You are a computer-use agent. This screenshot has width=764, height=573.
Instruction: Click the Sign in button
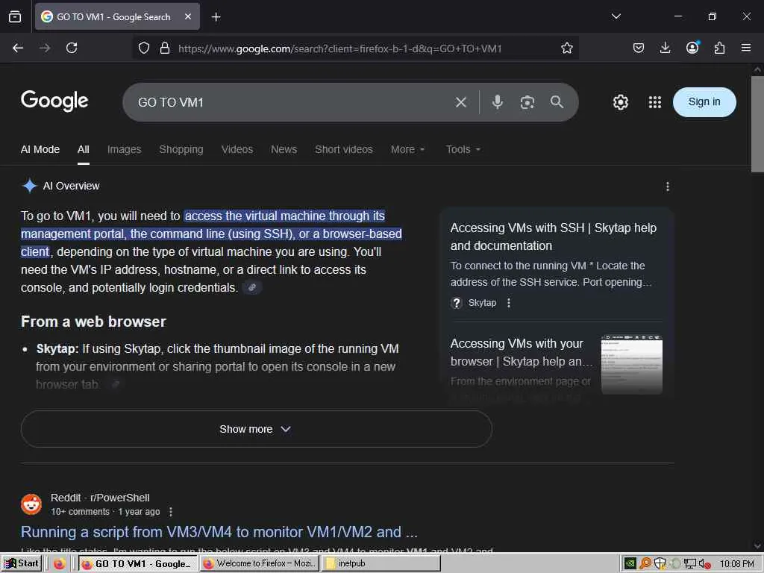pyautogui.click(x=704, y=101)
